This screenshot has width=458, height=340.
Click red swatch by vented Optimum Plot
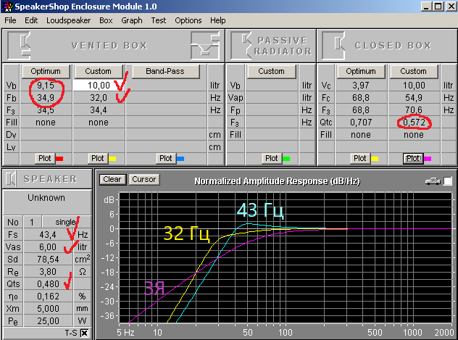pyautogui.click(x=59, y=159)
